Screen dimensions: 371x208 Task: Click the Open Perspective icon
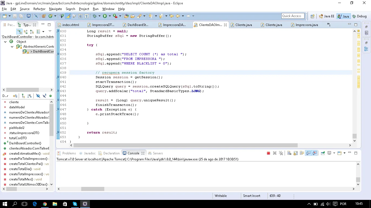[x=312, y=16]
